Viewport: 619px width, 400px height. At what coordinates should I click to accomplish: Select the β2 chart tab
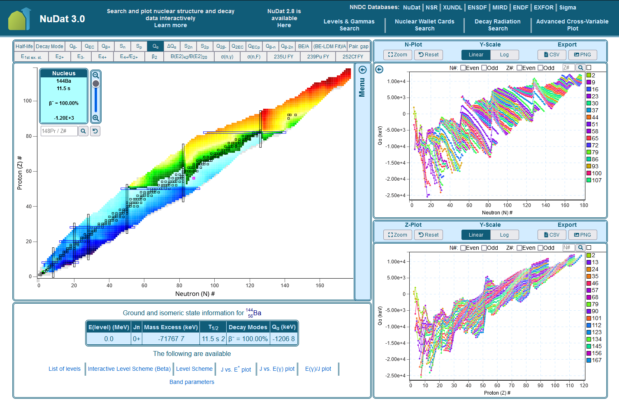tap(155, 57)
